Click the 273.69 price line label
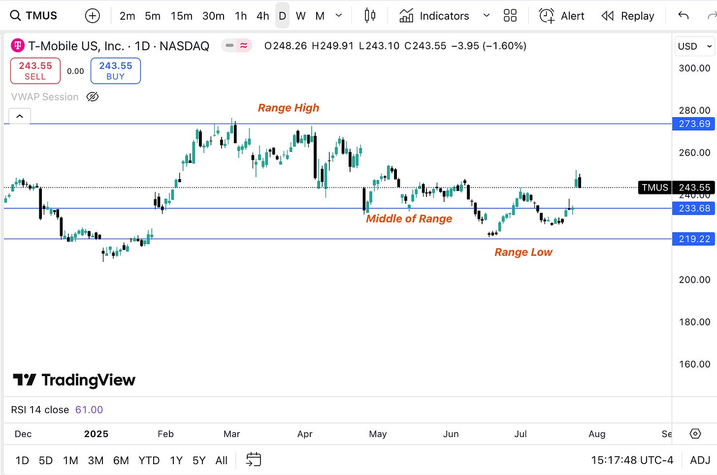 click(x=694, y=124)
